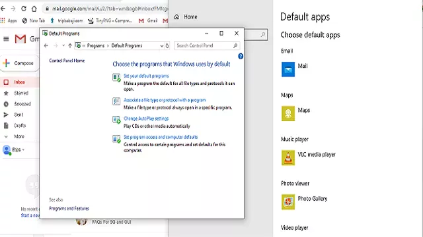The width and height of the screenshot is (423, 237).
Task: Open the TinyPNG bookmark
Action: pos(110,20)
